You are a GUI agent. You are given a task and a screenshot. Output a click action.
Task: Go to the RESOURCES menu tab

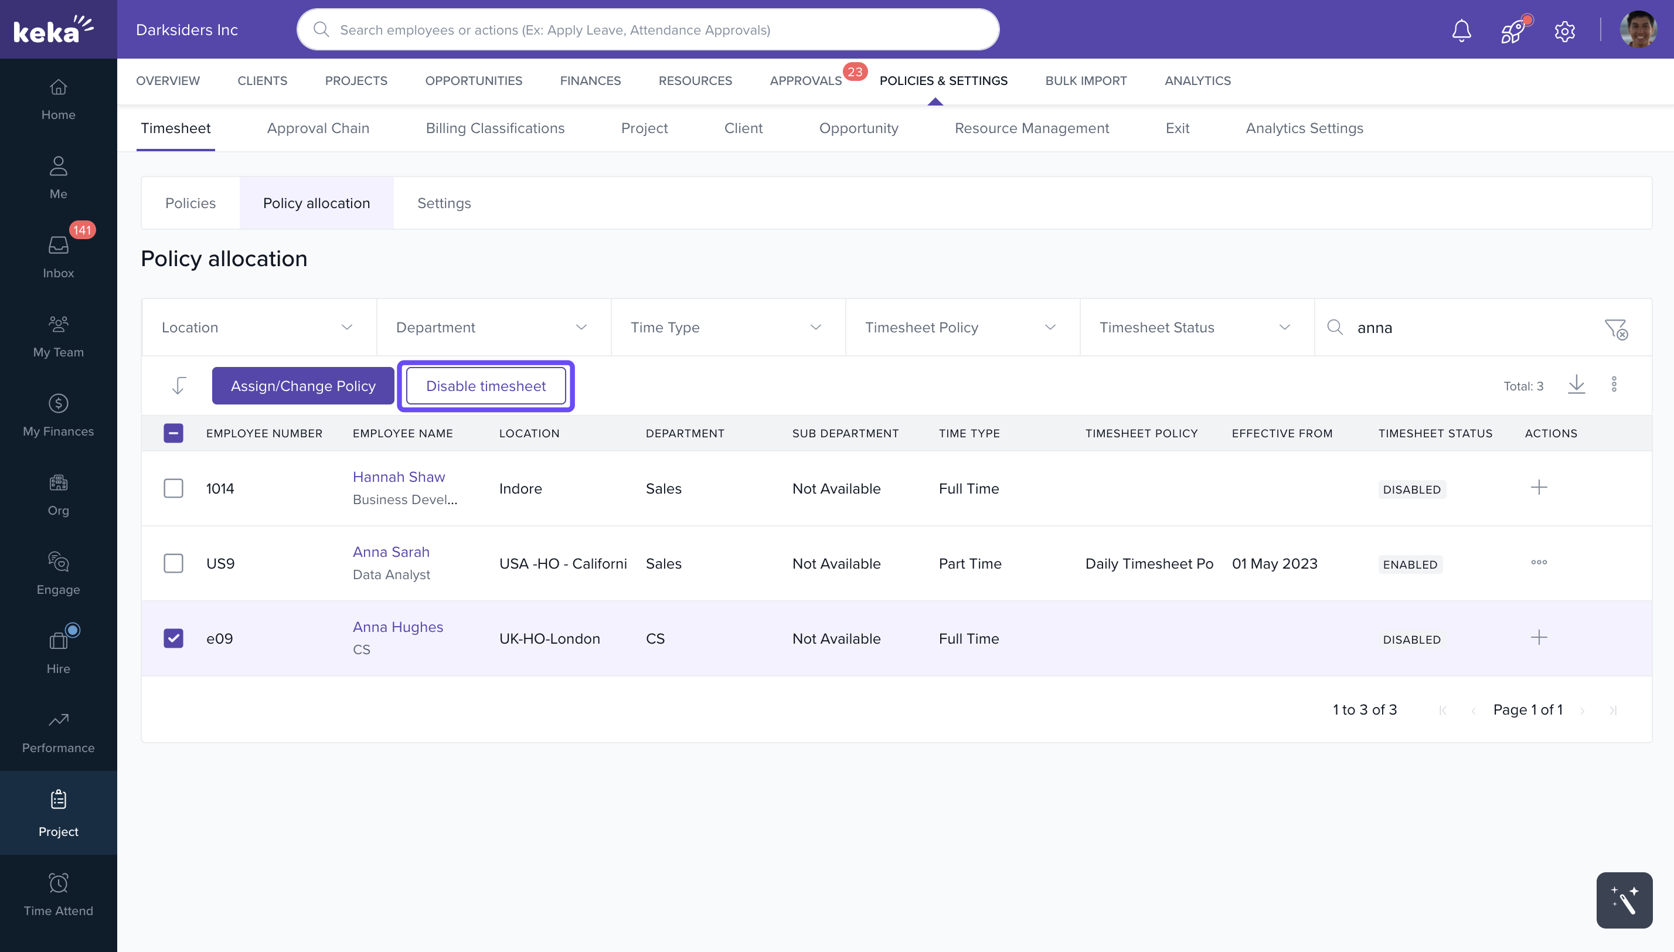coord(695,81)
